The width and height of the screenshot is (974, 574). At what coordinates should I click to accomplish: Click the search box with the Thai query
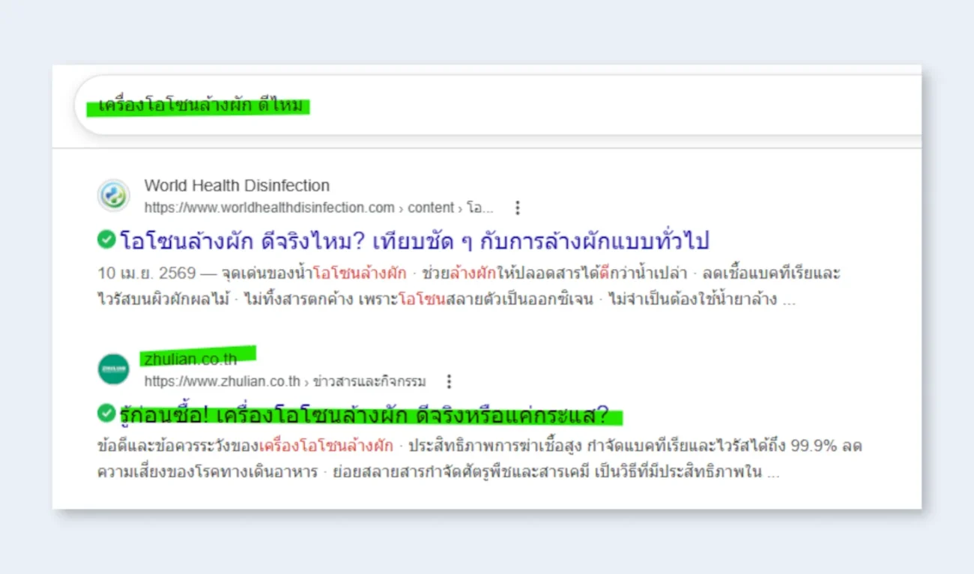point(498,106)
